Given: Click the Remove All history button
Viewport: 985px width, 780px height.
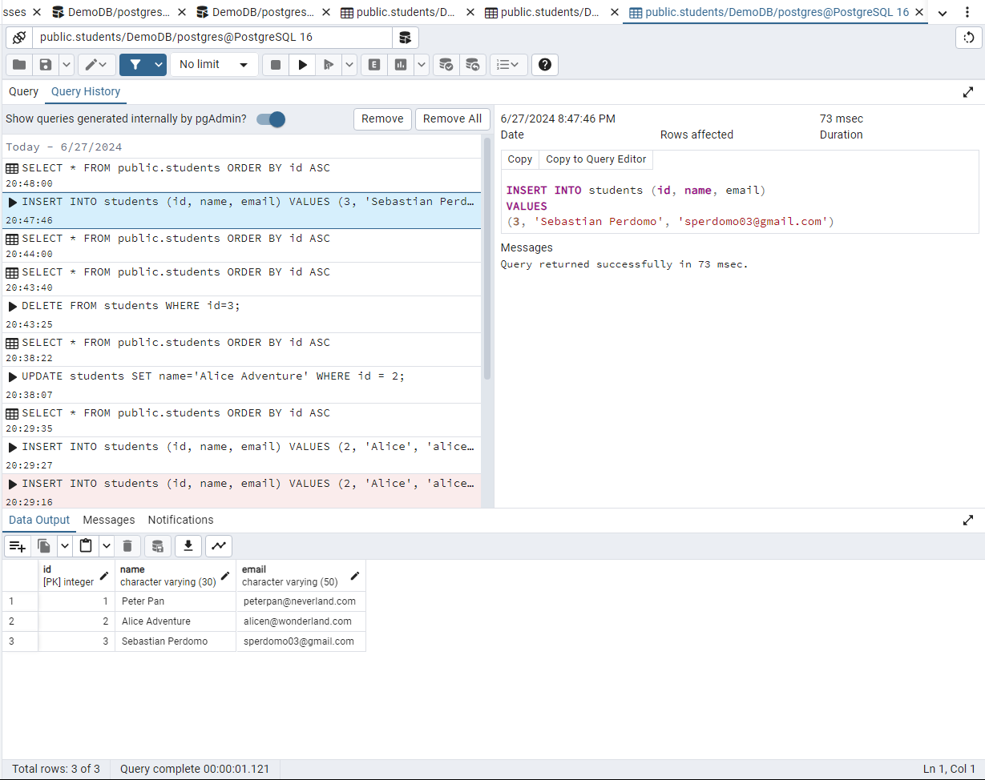Looking at the screenshot, I should pos(452,119).
